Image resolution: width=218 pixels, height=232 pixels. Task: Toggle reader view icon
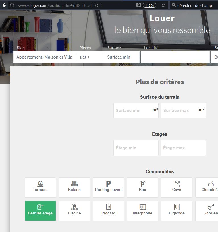click(139, 5)
